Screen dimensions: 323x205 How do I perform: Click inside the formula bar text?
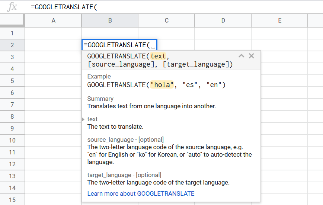pyautogui.click(x=64, y=7)
